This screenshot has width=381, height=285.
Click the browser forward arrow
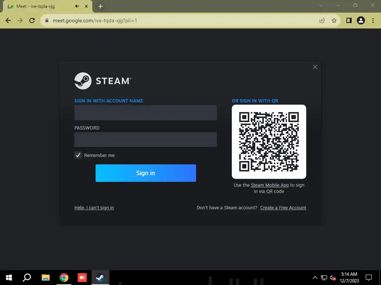point(20,21)
